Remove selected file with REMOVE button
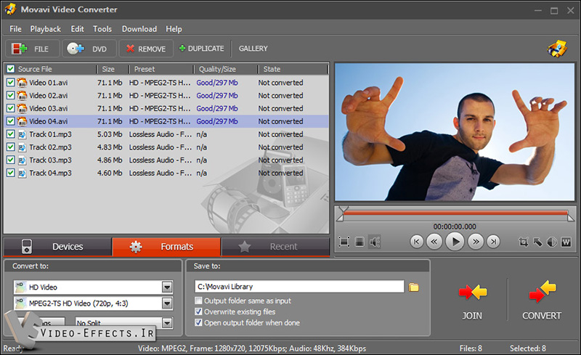 [x=146, y=49]
